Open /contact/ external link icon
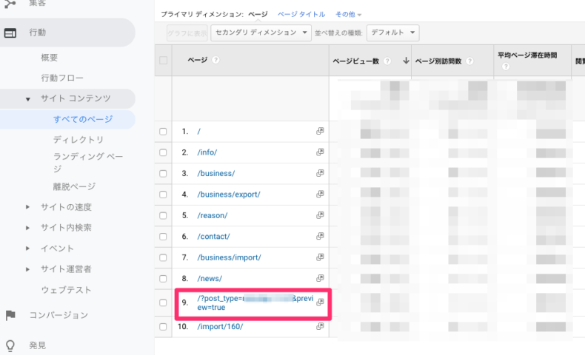The width and height of the screenshot is (585, 355). [320, 236]
